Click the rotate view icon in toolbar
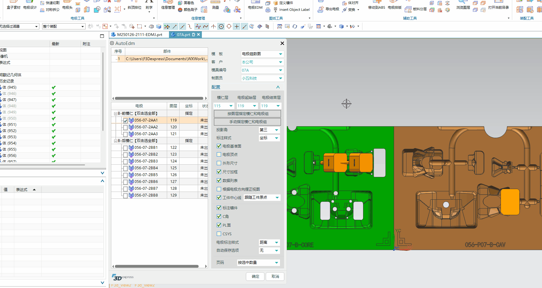This screenshot has width=542, height=288. (x=295, y=26)
